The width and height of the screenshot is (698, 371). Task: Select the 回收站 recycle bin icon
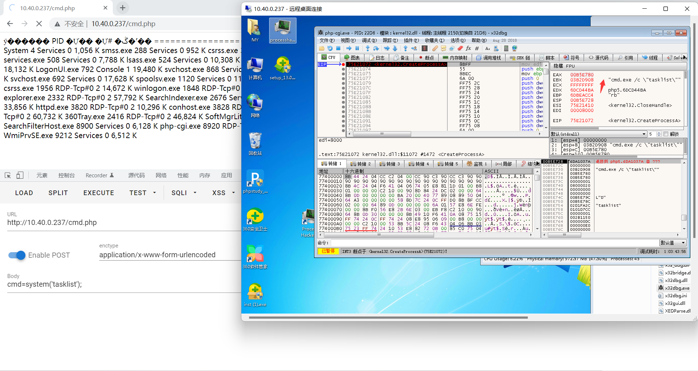click(255, 144)
